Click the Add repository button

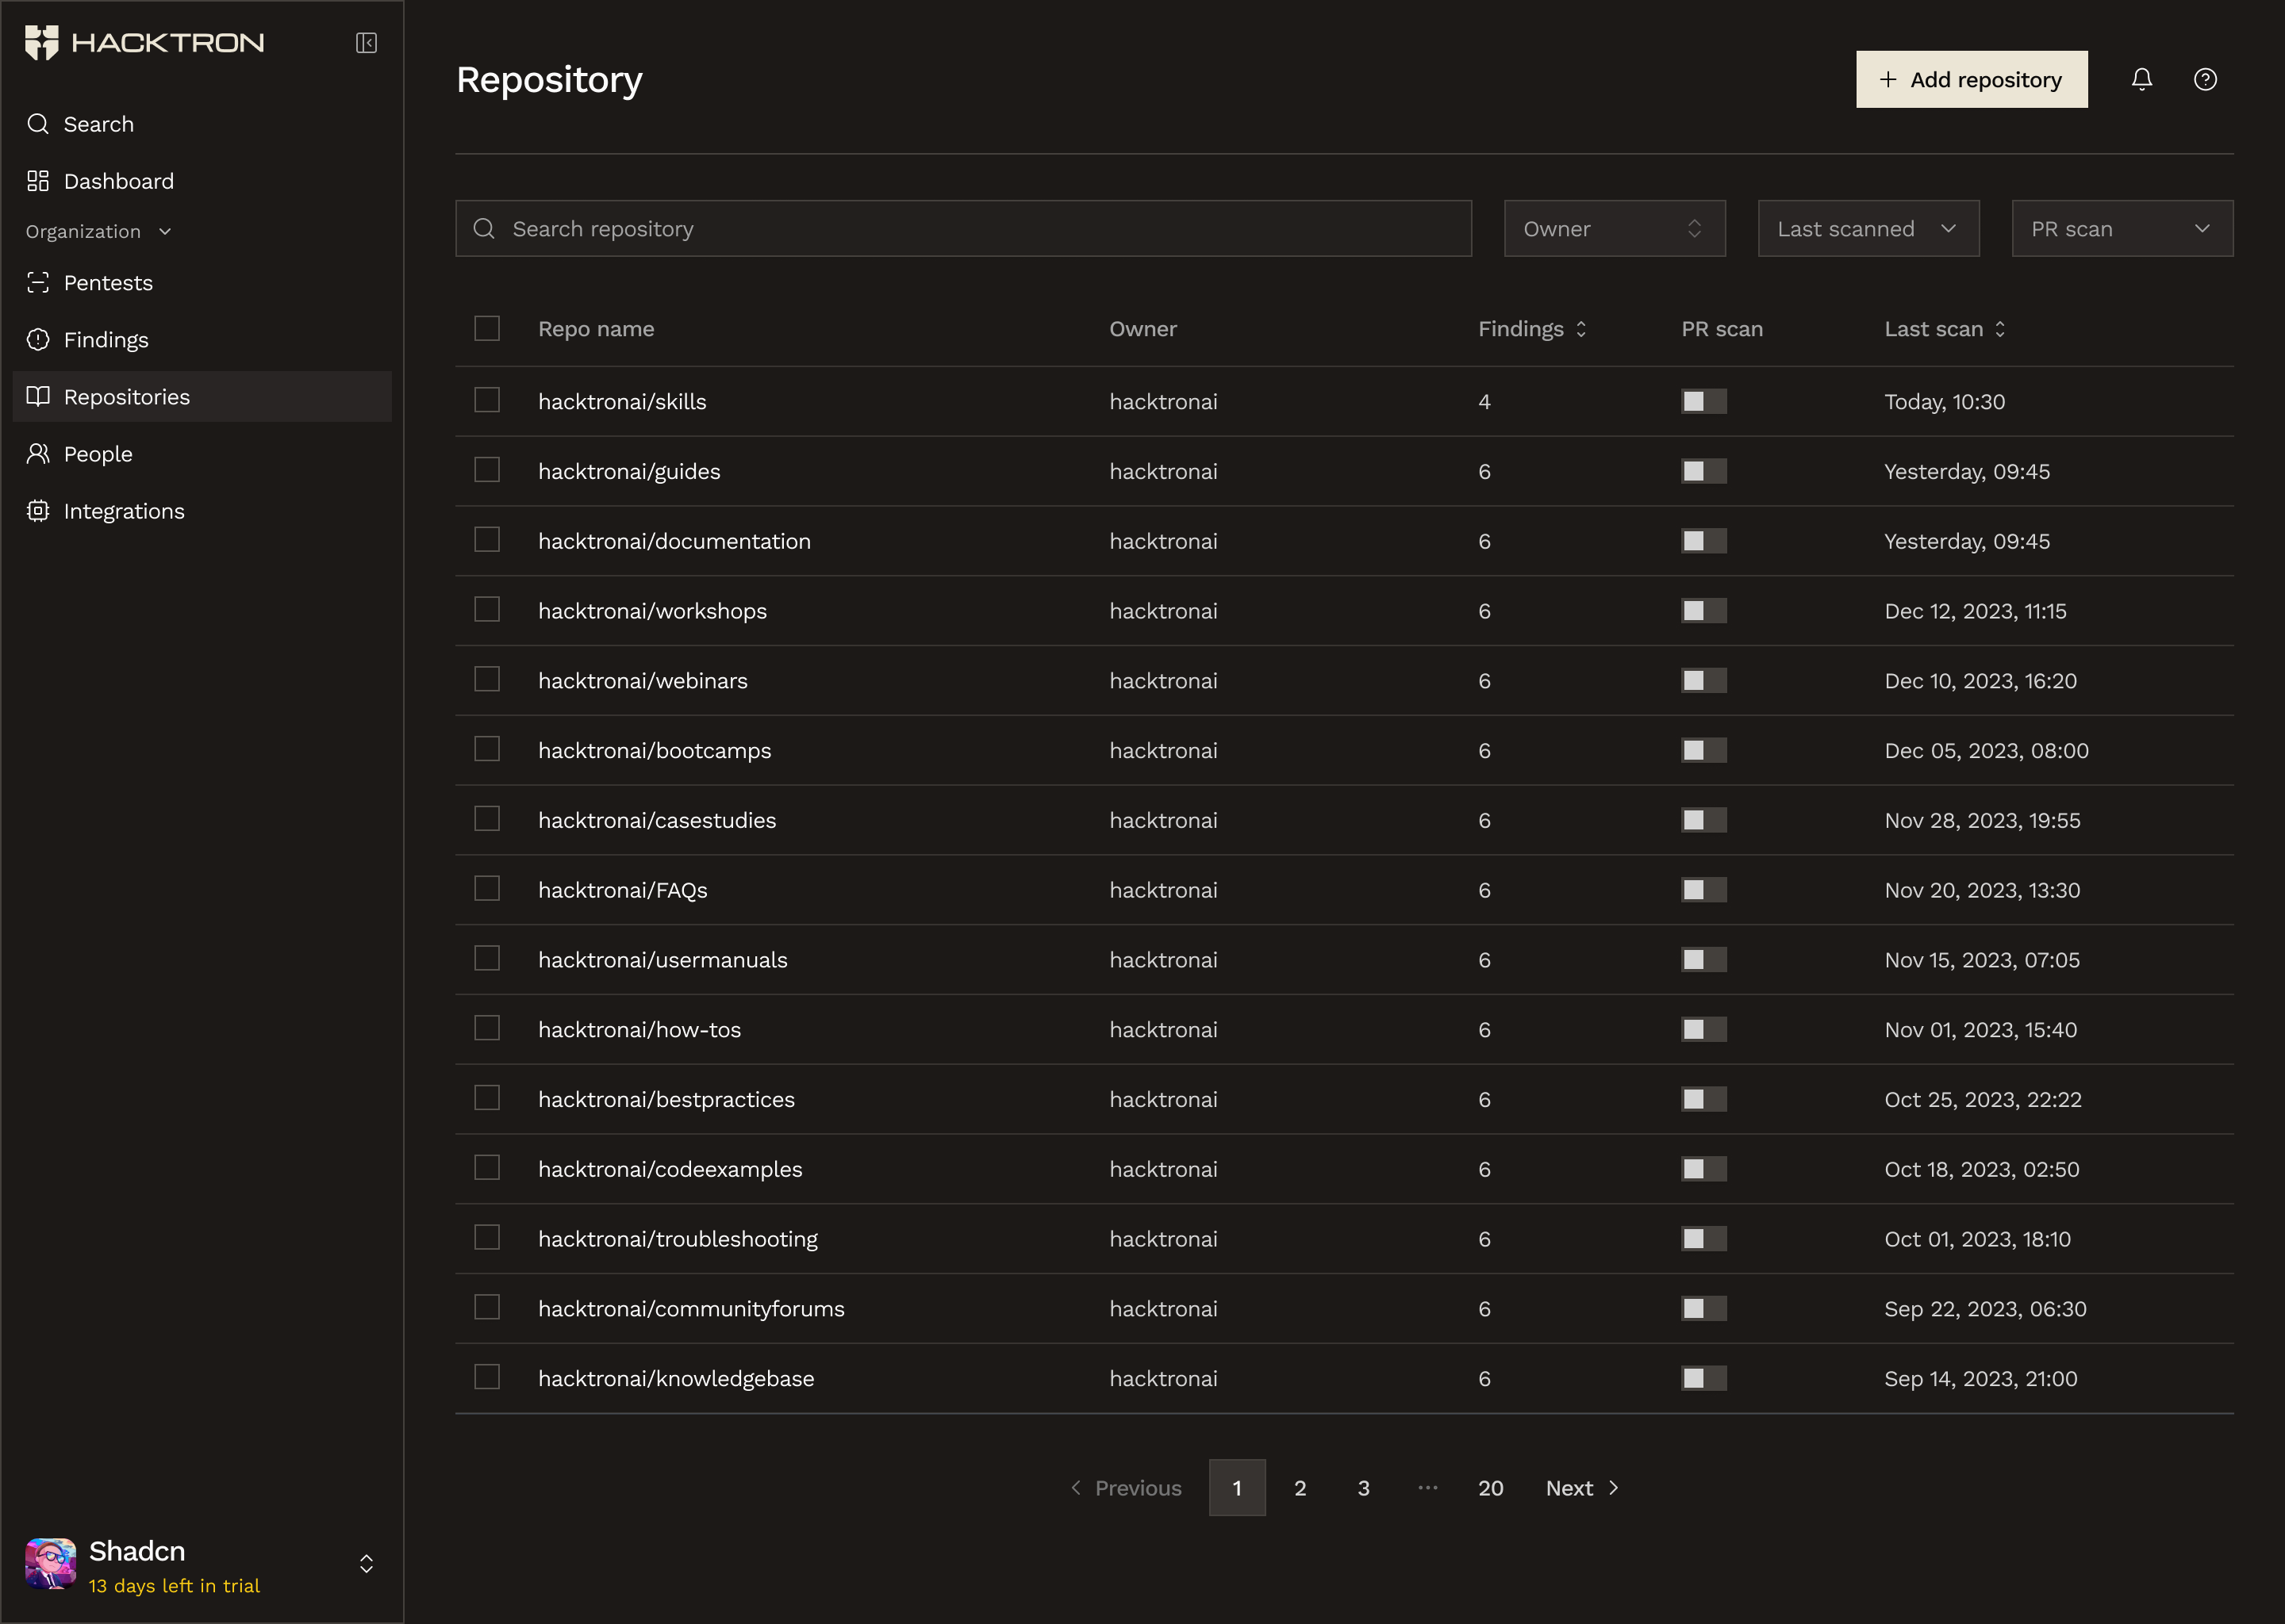[1970, 79]
